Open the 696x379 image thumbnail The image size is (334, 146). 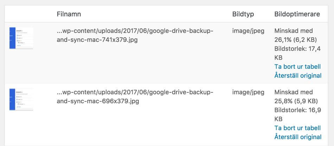[x=21, y=100]
